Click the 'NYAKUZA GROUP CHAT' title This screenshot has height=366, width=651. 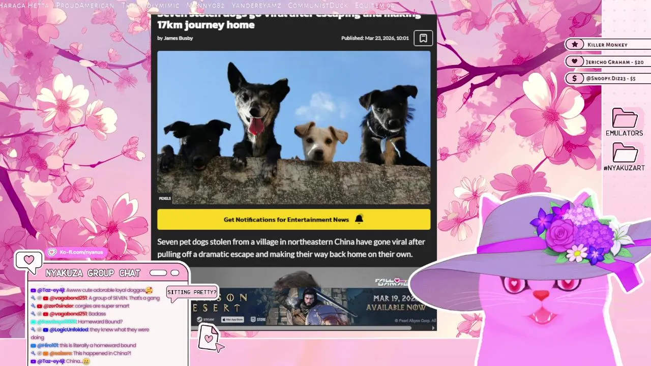pos(93,273)
